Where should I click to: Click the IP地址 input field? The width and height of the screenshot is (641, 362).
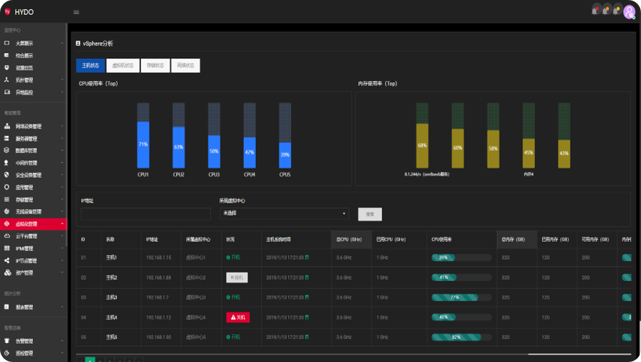[145, 213]
